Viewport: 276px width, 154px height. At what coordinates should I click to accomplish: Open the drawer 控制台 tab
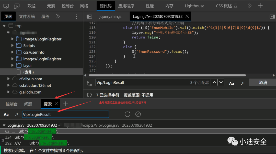[x=11, y=104]
